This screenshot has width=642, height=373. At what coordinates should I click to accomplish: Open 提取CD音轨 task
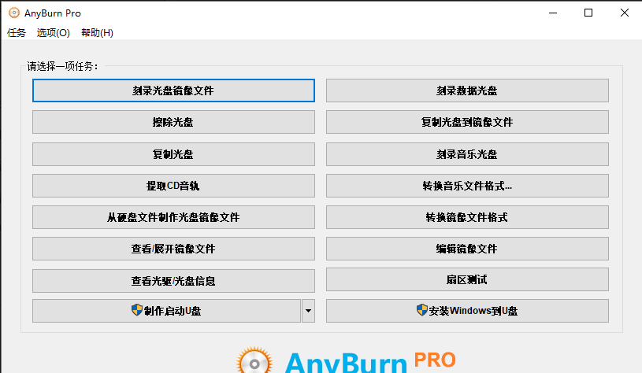[173, 186]
